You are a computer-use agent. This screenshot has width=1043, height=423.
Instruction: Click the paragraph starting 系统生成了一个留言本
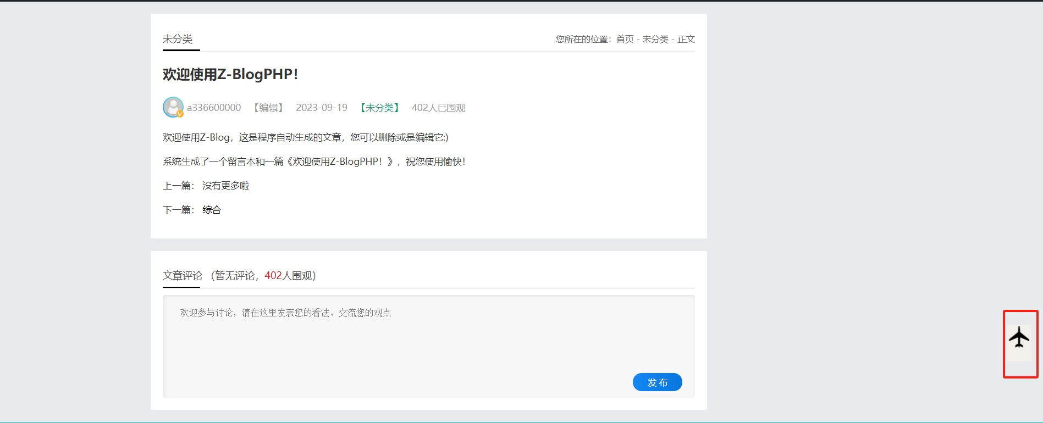pos(314,162)
